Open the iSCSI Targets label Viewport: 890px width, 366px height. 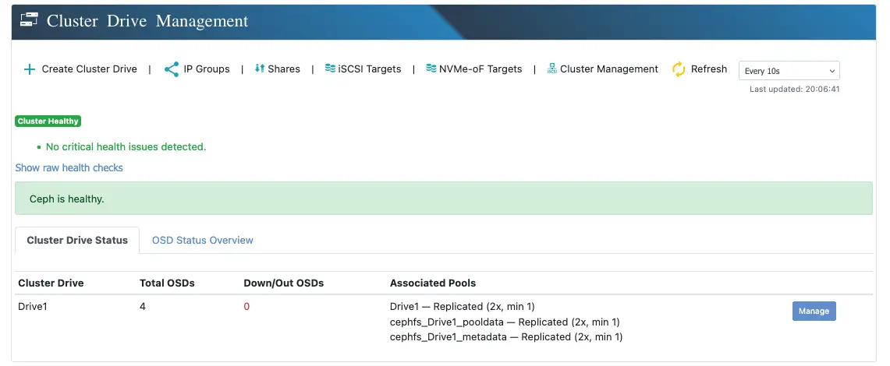tap(369, 69)
